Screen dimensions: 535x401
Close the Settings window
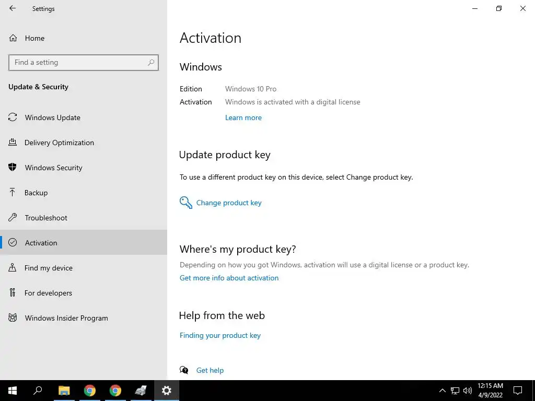522,8
